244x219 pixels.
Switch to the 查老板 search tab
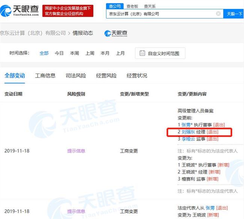pos(132,6)
